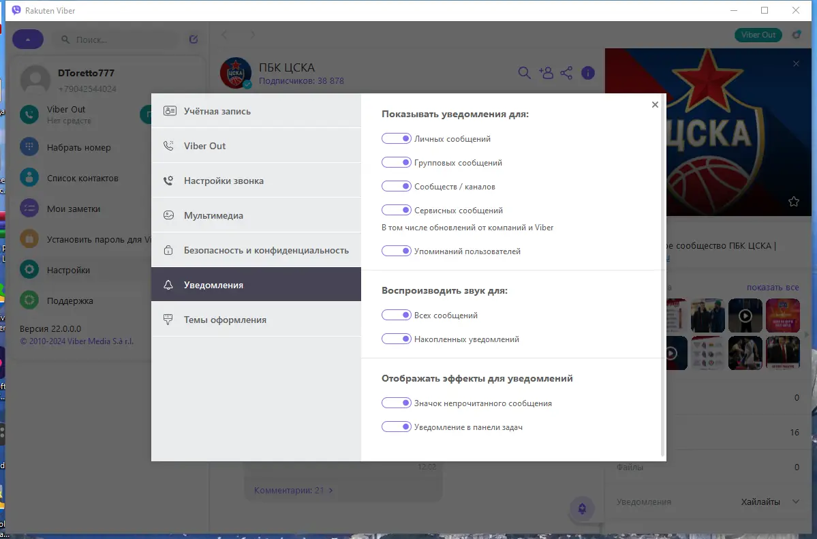
Task: Click the add participant icon in chat header
Action: [546, 73]
